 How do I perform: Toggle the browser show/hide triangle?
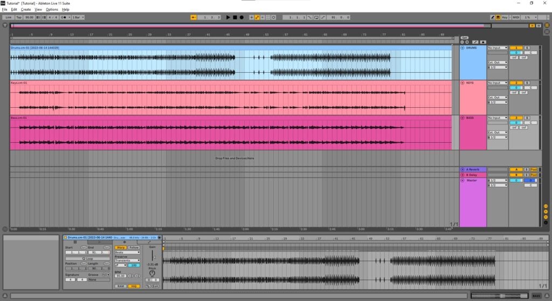click(4, 25)
